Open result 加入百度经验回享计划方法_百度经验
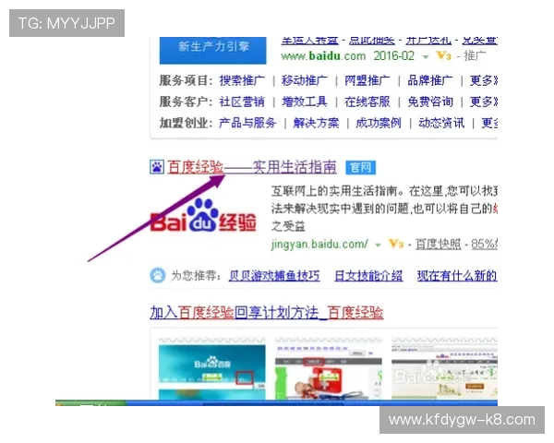This screenshot has width=554, height=443. (x=267, y=313)
